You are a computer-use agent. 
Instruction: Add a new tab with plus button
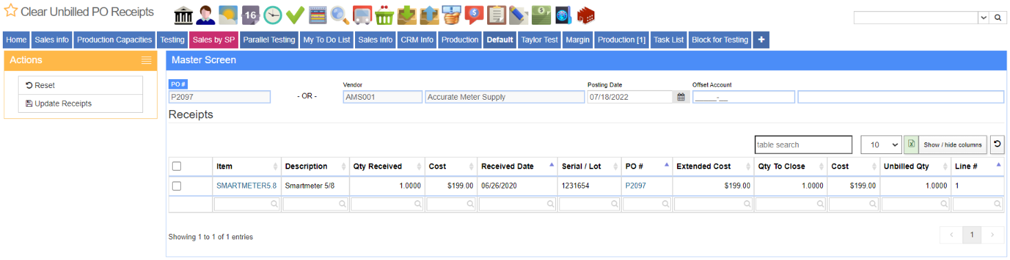point(761,40)
